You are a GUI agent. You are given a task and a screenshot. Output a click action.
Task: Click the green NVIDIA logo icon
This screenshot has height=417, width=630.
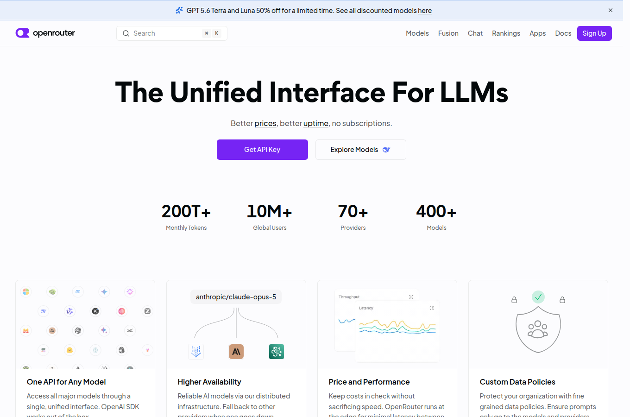tap(52, 292)
